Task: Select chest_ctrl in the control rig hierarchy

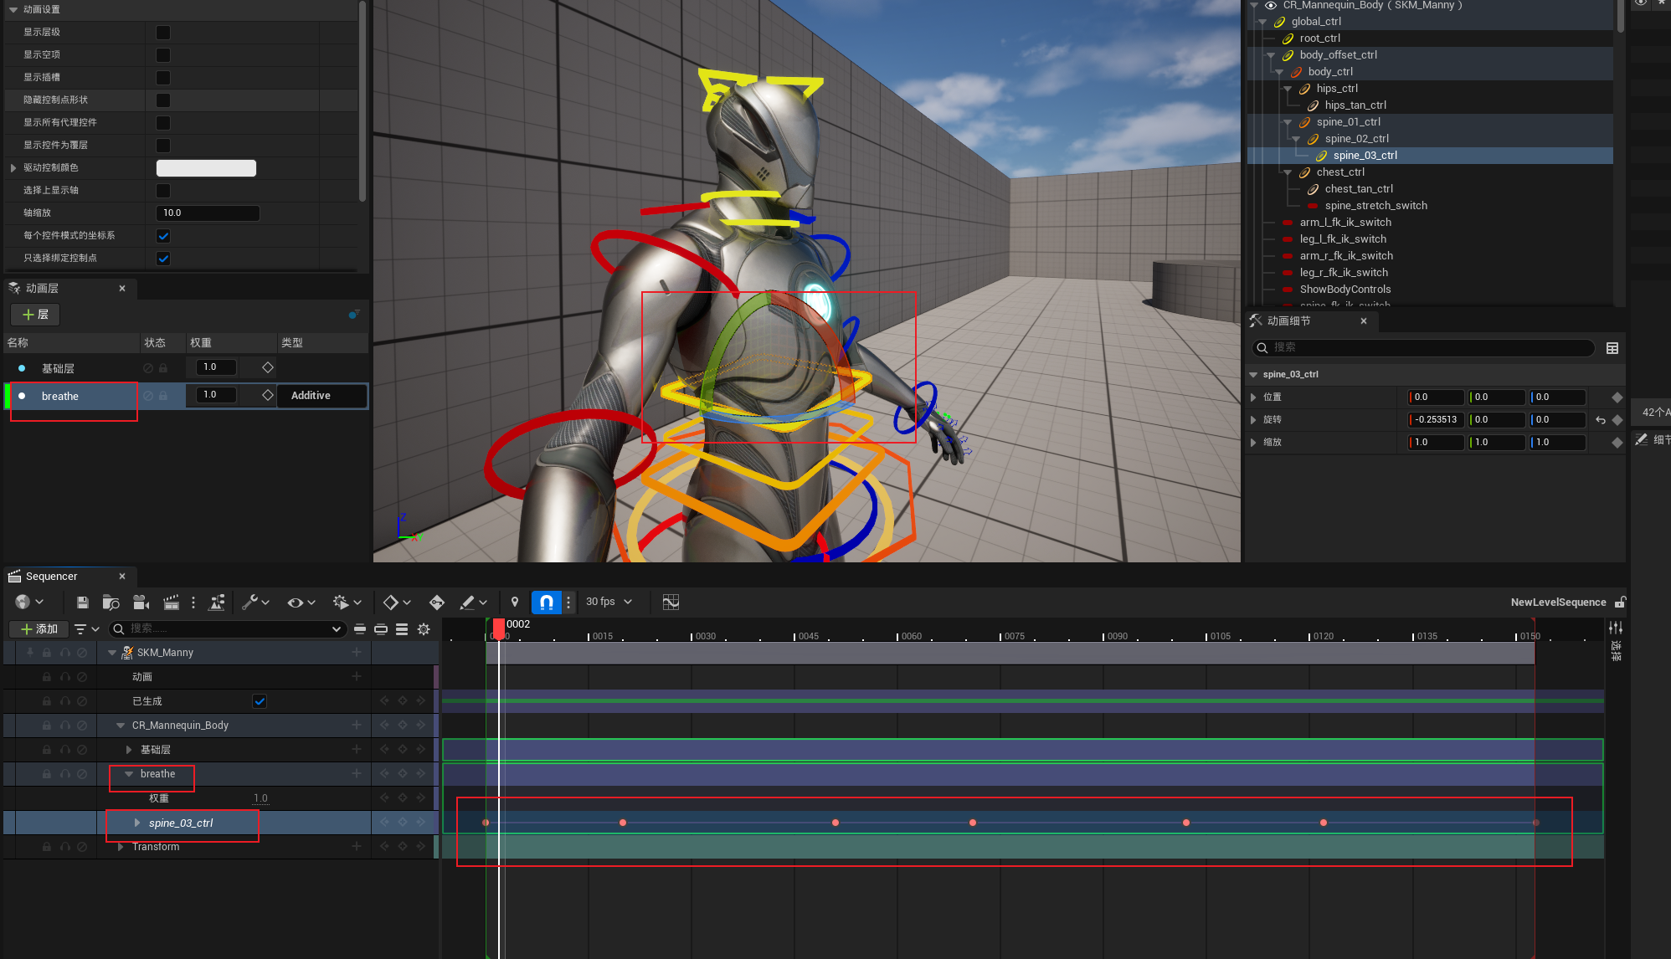Action: click(1340, 172)
